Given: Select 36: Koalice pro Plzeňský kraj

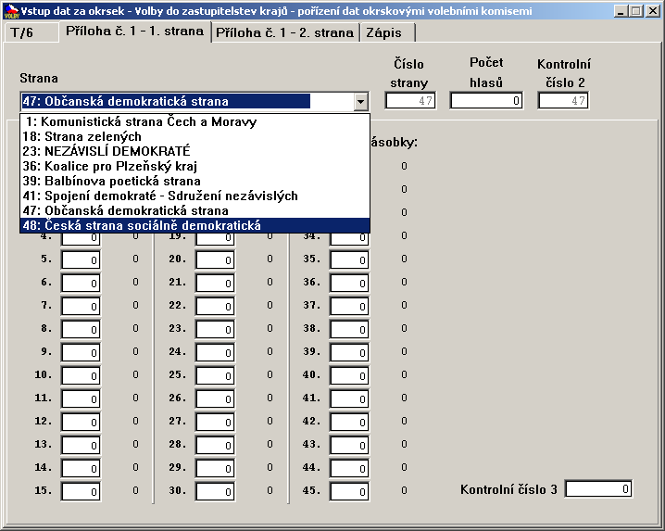Looking at the screenshot, I should [194, 167].
